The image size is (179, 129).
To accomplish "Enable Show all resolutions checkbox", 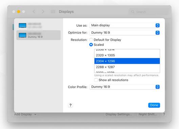I will point(96,80).
